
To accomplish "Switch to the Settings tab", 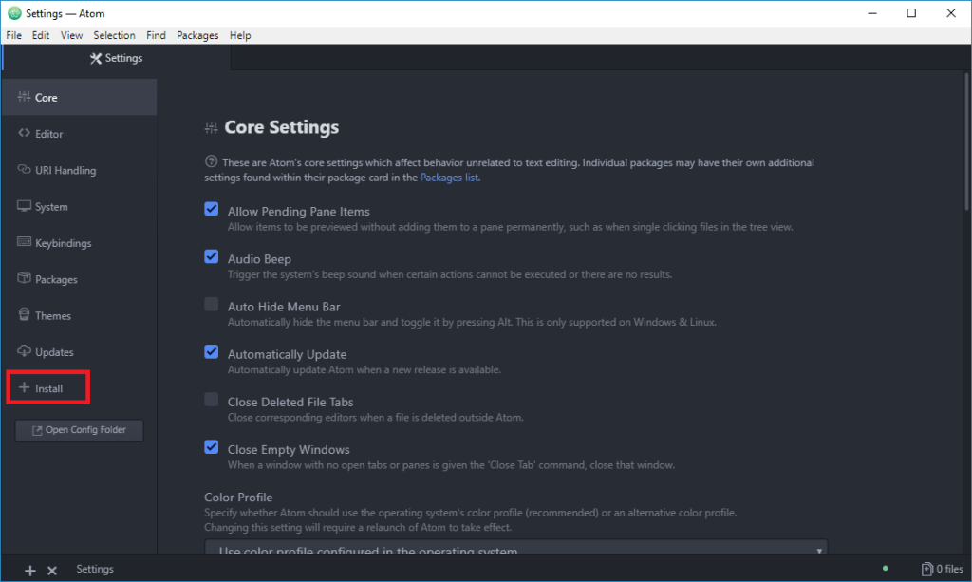I will click(116, 58).
